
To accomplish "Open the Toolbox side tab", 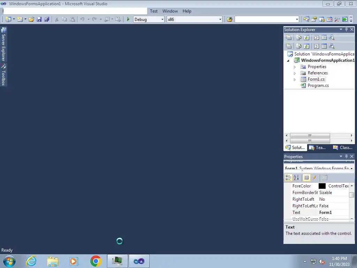I will (x=3, y=75).
